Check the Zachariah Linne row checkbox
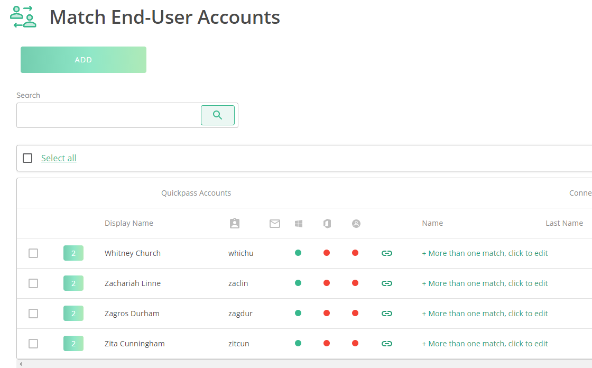592x368 pixels. click(33, 283)
